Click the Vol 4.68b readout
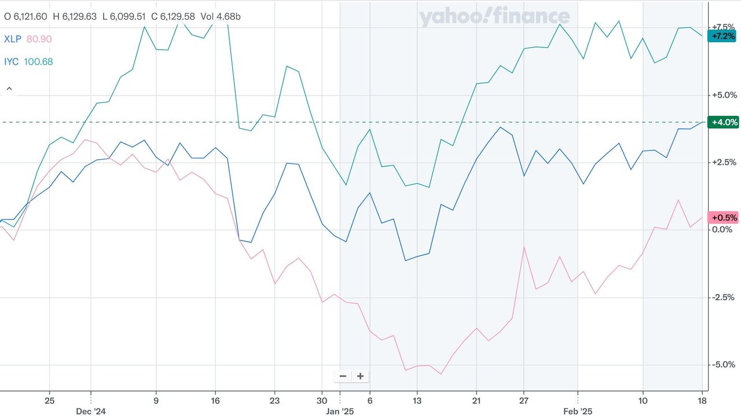741x417 pixels. (x=221, y=16)
